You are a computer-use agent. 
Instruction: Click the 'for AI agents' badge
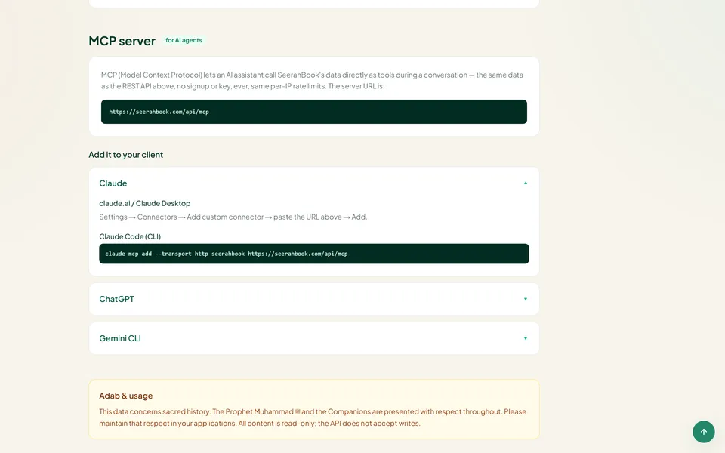click(x=184, y=40)
